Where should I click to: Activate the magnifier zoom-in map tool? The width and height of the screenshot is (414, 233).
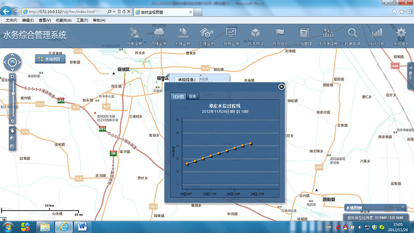click(11, 138)
